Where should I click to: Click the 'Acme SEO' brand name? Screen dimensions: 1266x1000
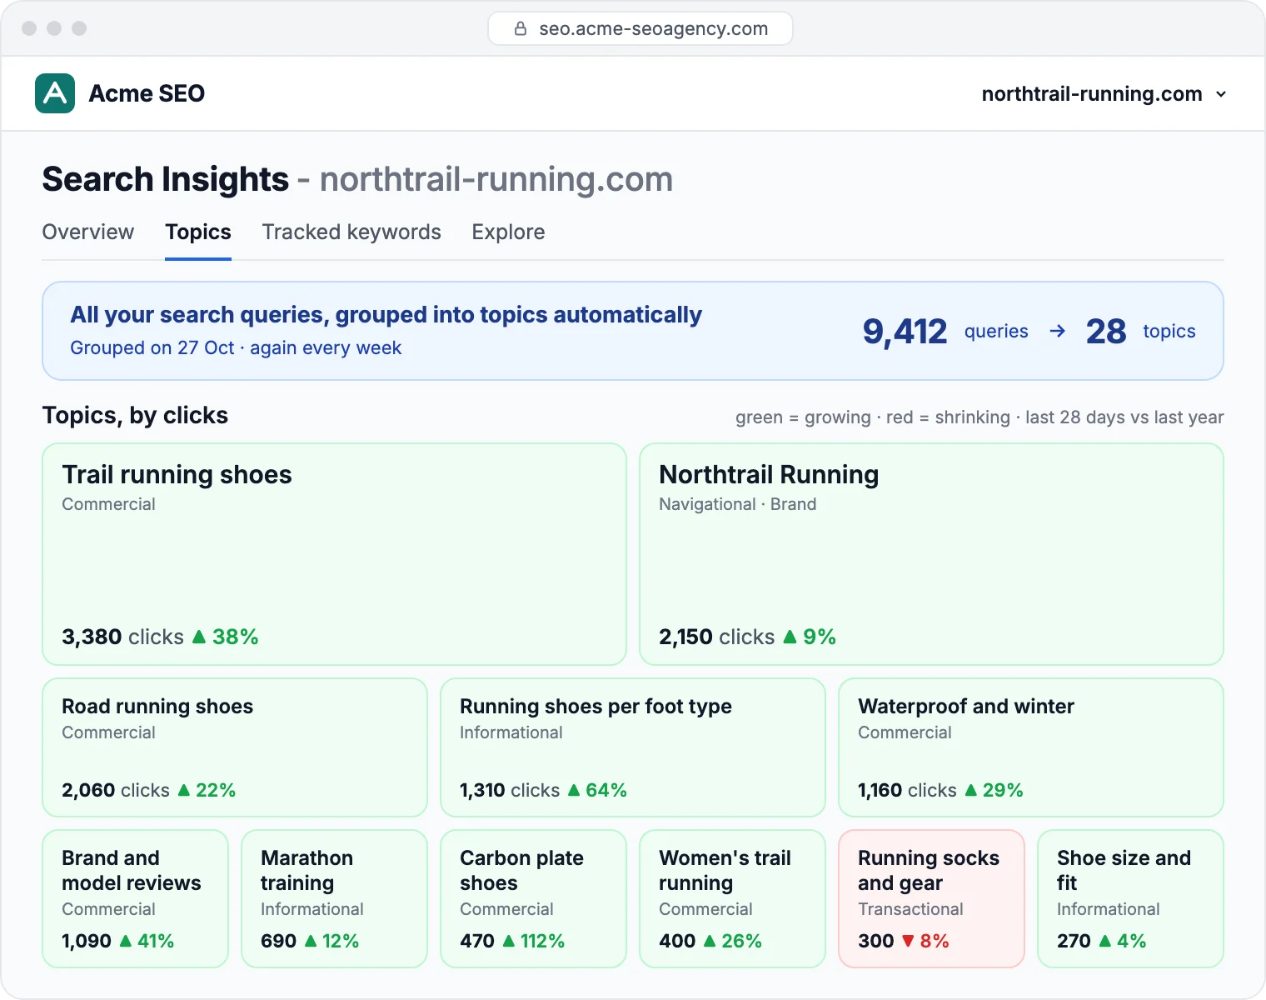click(147, 93)
